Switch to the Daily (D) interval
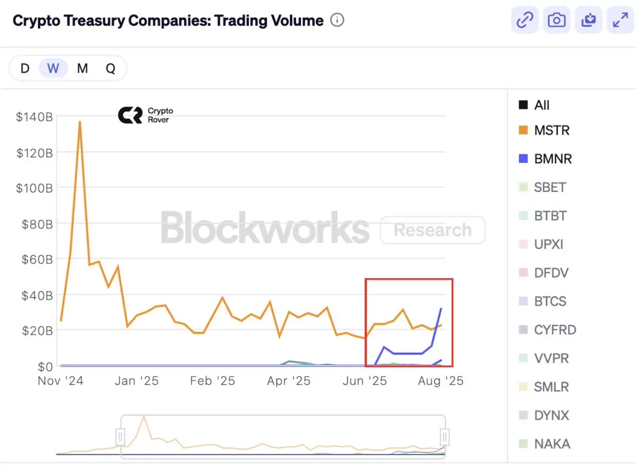 coord(25,69)
